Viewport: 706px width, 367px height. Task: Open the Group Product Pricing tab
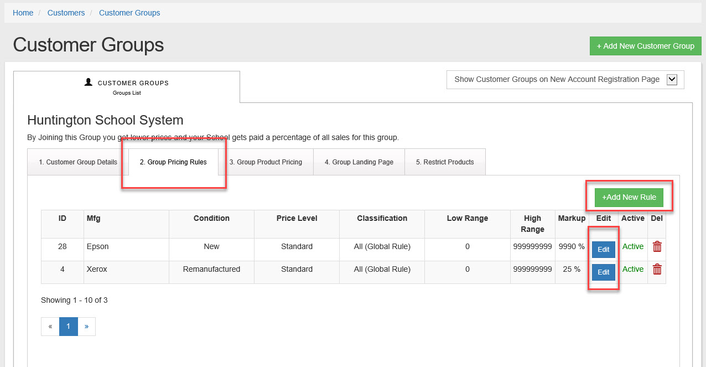[x=266, y=162]
